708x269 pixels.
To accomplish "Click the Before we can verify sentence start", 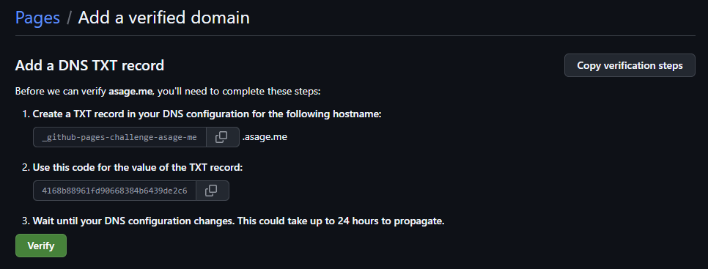I will (61, 91).
